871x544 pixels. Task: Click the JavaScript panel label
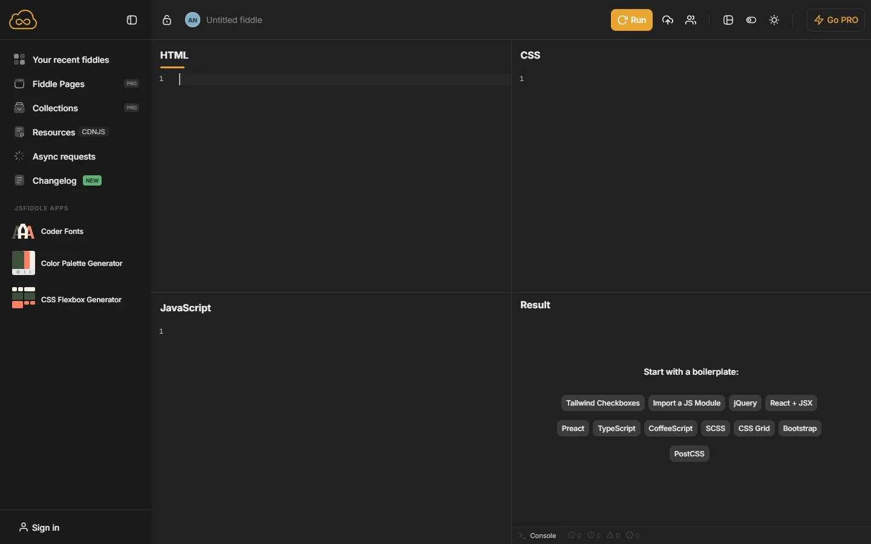pos(186,308)
